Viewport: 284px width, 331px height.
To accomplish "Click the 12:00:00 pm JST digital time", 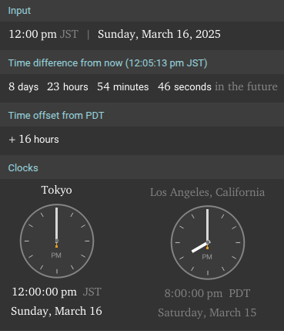I will pos(57,292).
